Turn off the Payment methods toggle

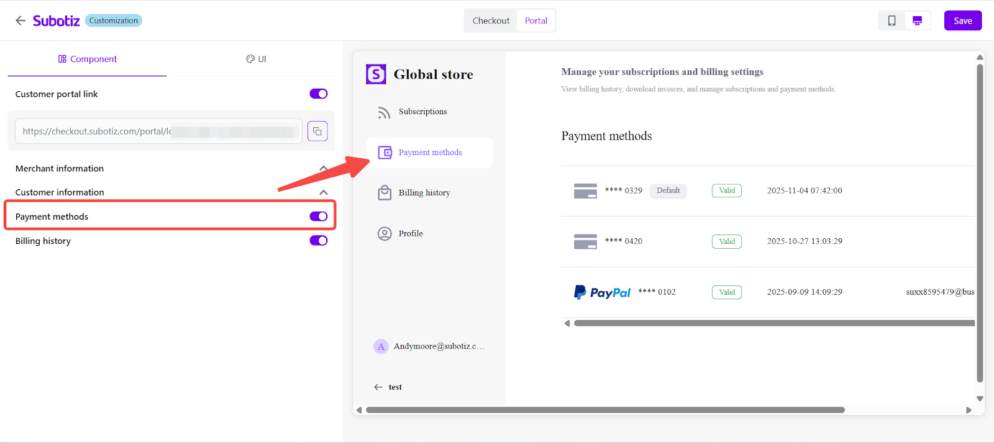tap(318, 217)
